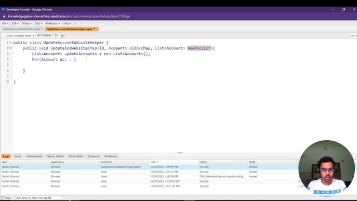Viewport: 357px width, 201px height.
Task: Open the File menu
Action: click(5, 23)
